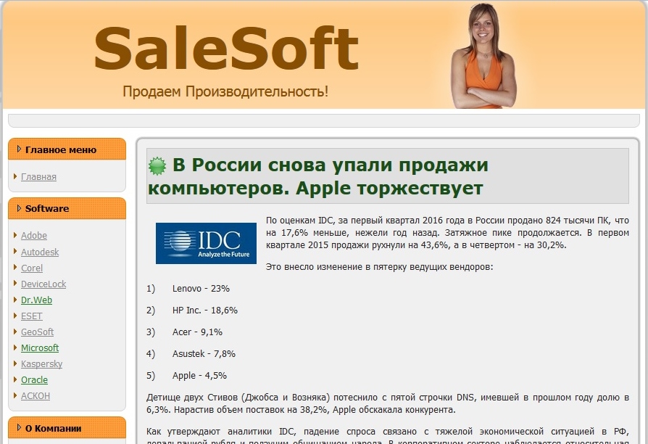
Task: Open the Adobe software link
Action: point(34,236)
